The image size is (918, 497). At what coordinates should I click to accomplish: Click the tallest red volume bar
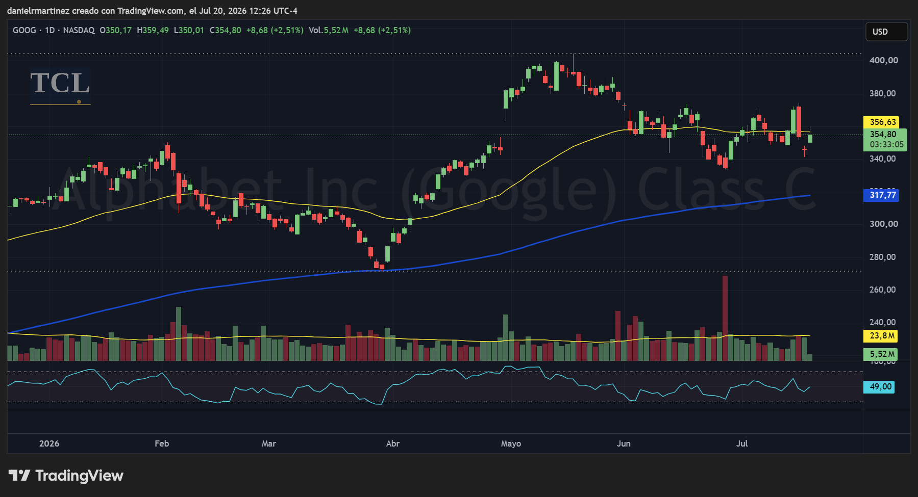[725, 318]
